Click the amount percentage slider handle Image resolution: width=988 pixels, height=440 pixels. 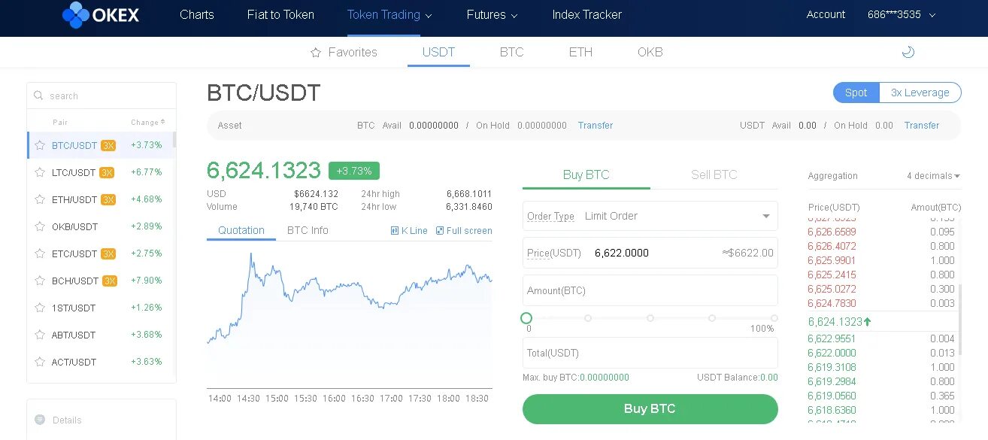click(526, 318)
